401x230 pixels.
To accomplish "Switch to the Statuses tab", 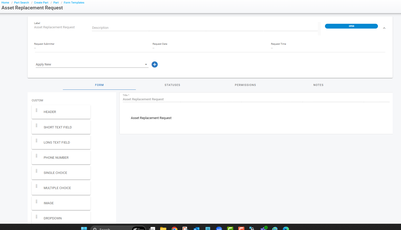I will (172, 85).
